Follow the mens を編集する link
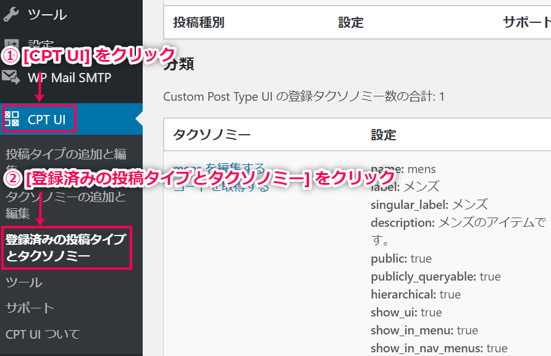The width and height of the screenshot is (551, 356). (219, 168)
